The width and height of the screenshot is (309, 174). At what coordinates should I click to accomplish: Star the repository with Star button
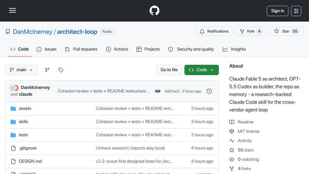click(x=286, y=31)
